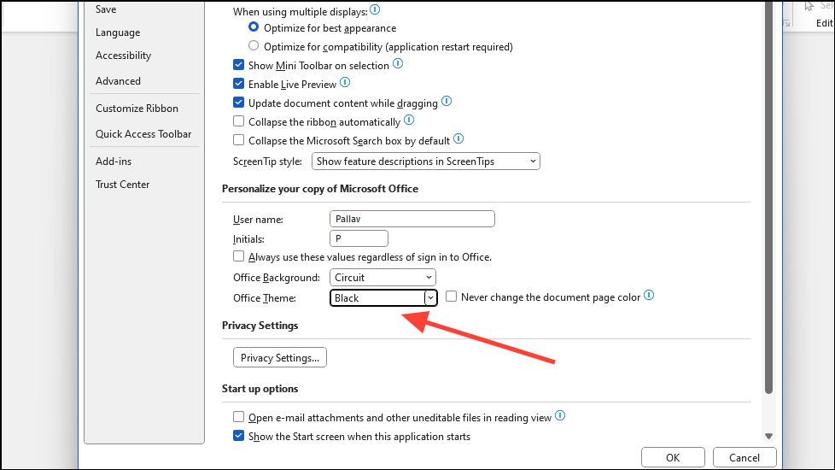This screenshot has height=470, width=835.
Task: Disable update document content while dragging
Action: [238, 103]
